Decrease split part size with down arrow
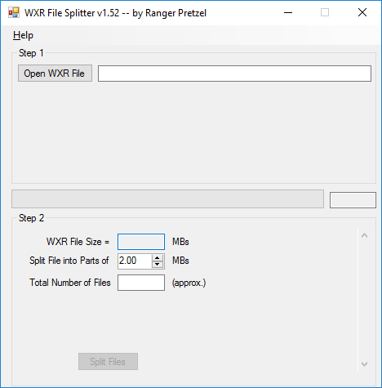The width and height of the screenshot is (382, 388). (158, 265)
